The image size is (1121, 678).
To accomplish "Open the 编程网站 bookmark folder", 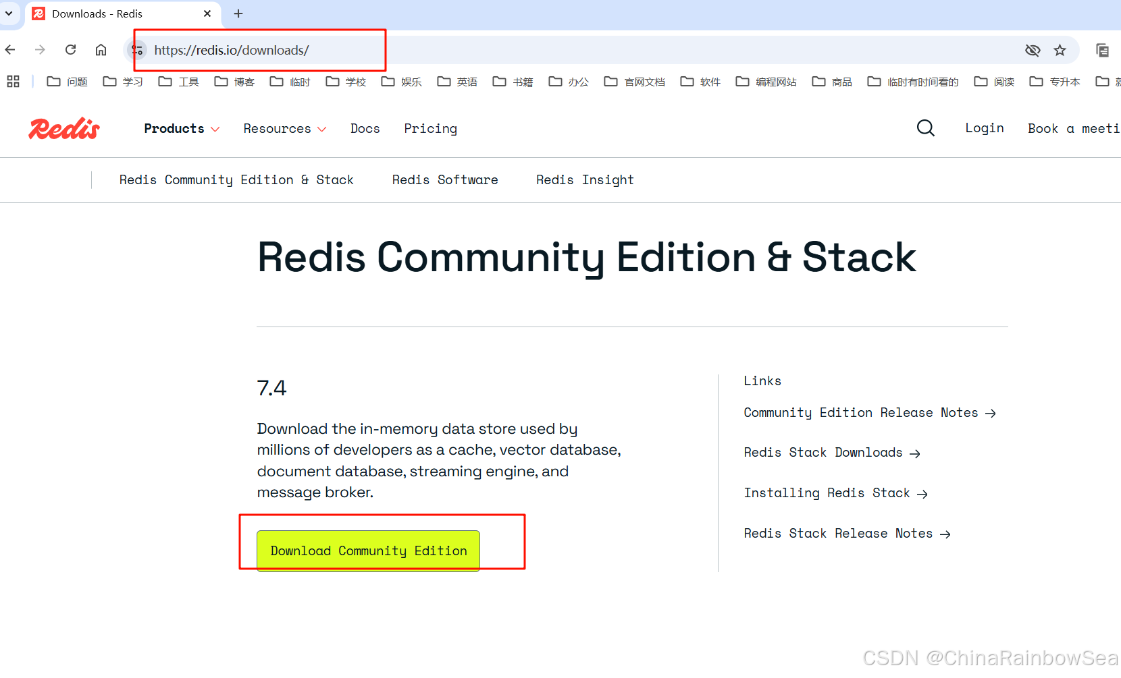I will tap(766, 82).
